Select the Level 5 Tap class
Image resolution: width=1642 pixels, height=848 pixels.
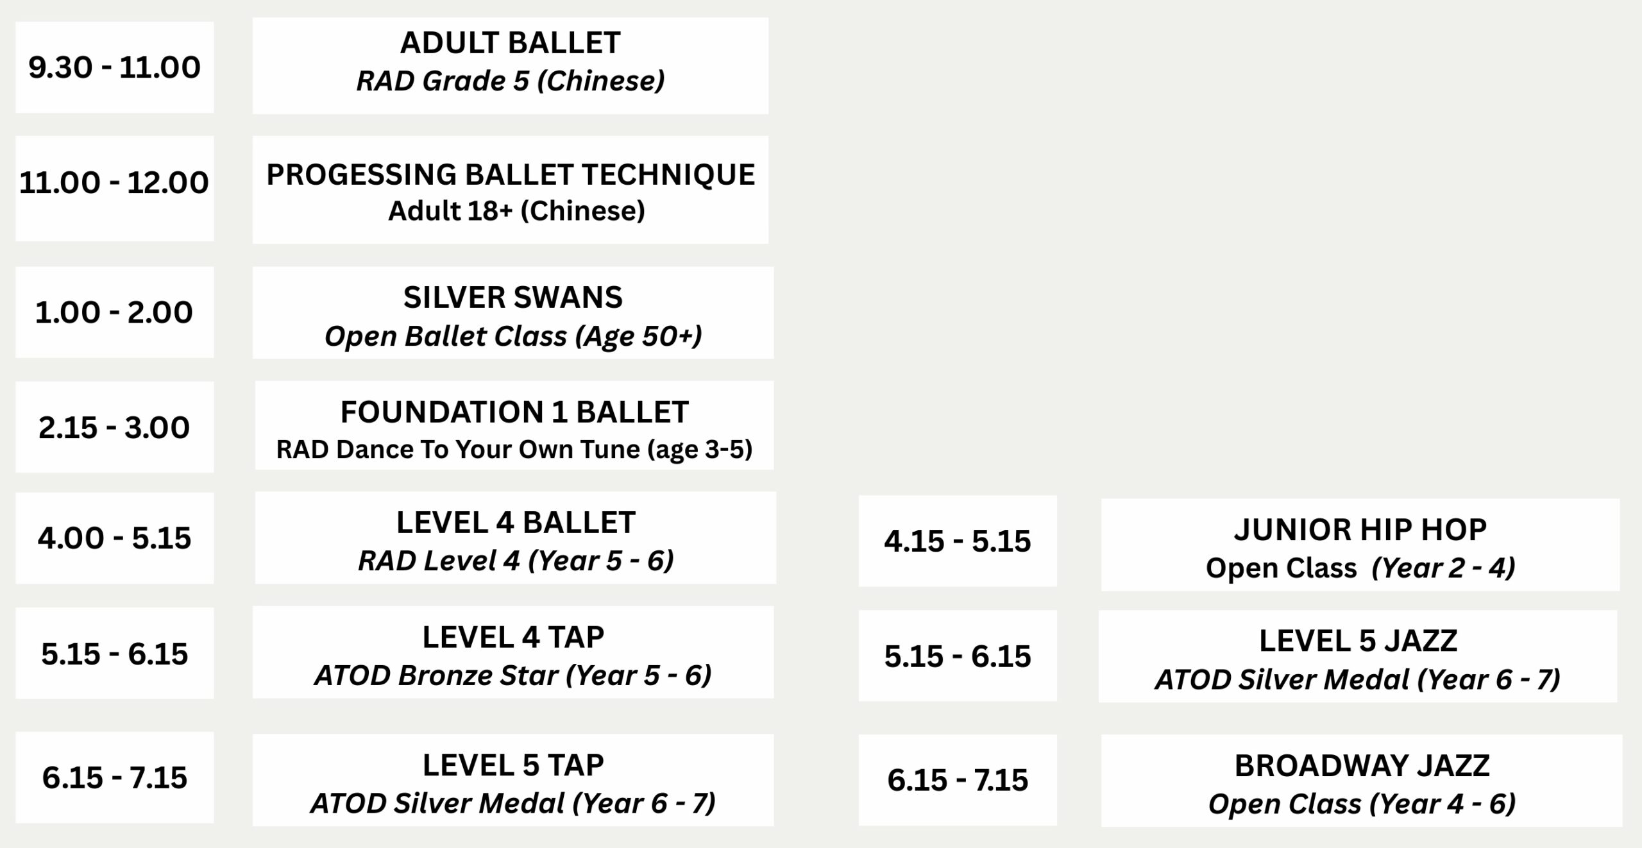pos(512,780)
